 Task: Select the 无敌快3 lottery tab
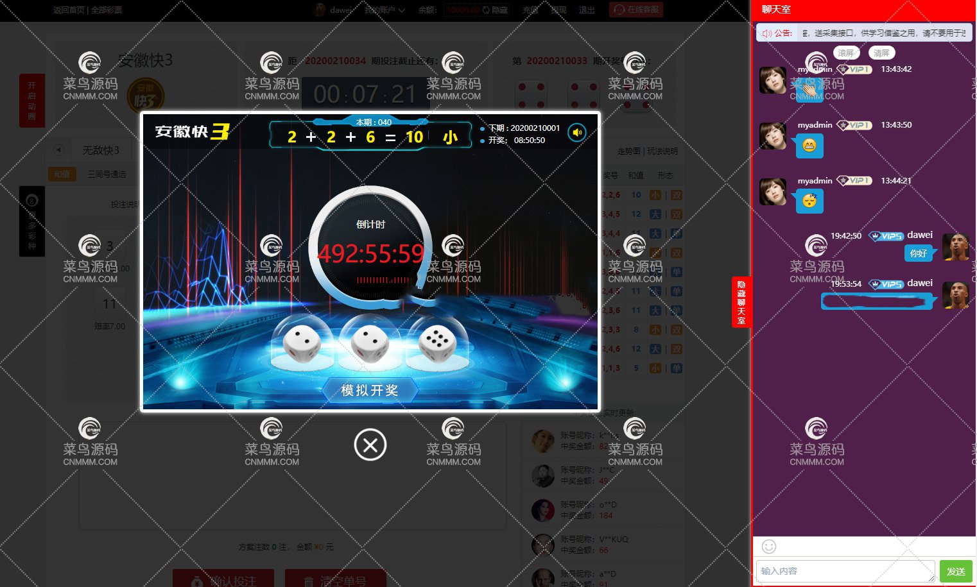(x=101, y=150)
